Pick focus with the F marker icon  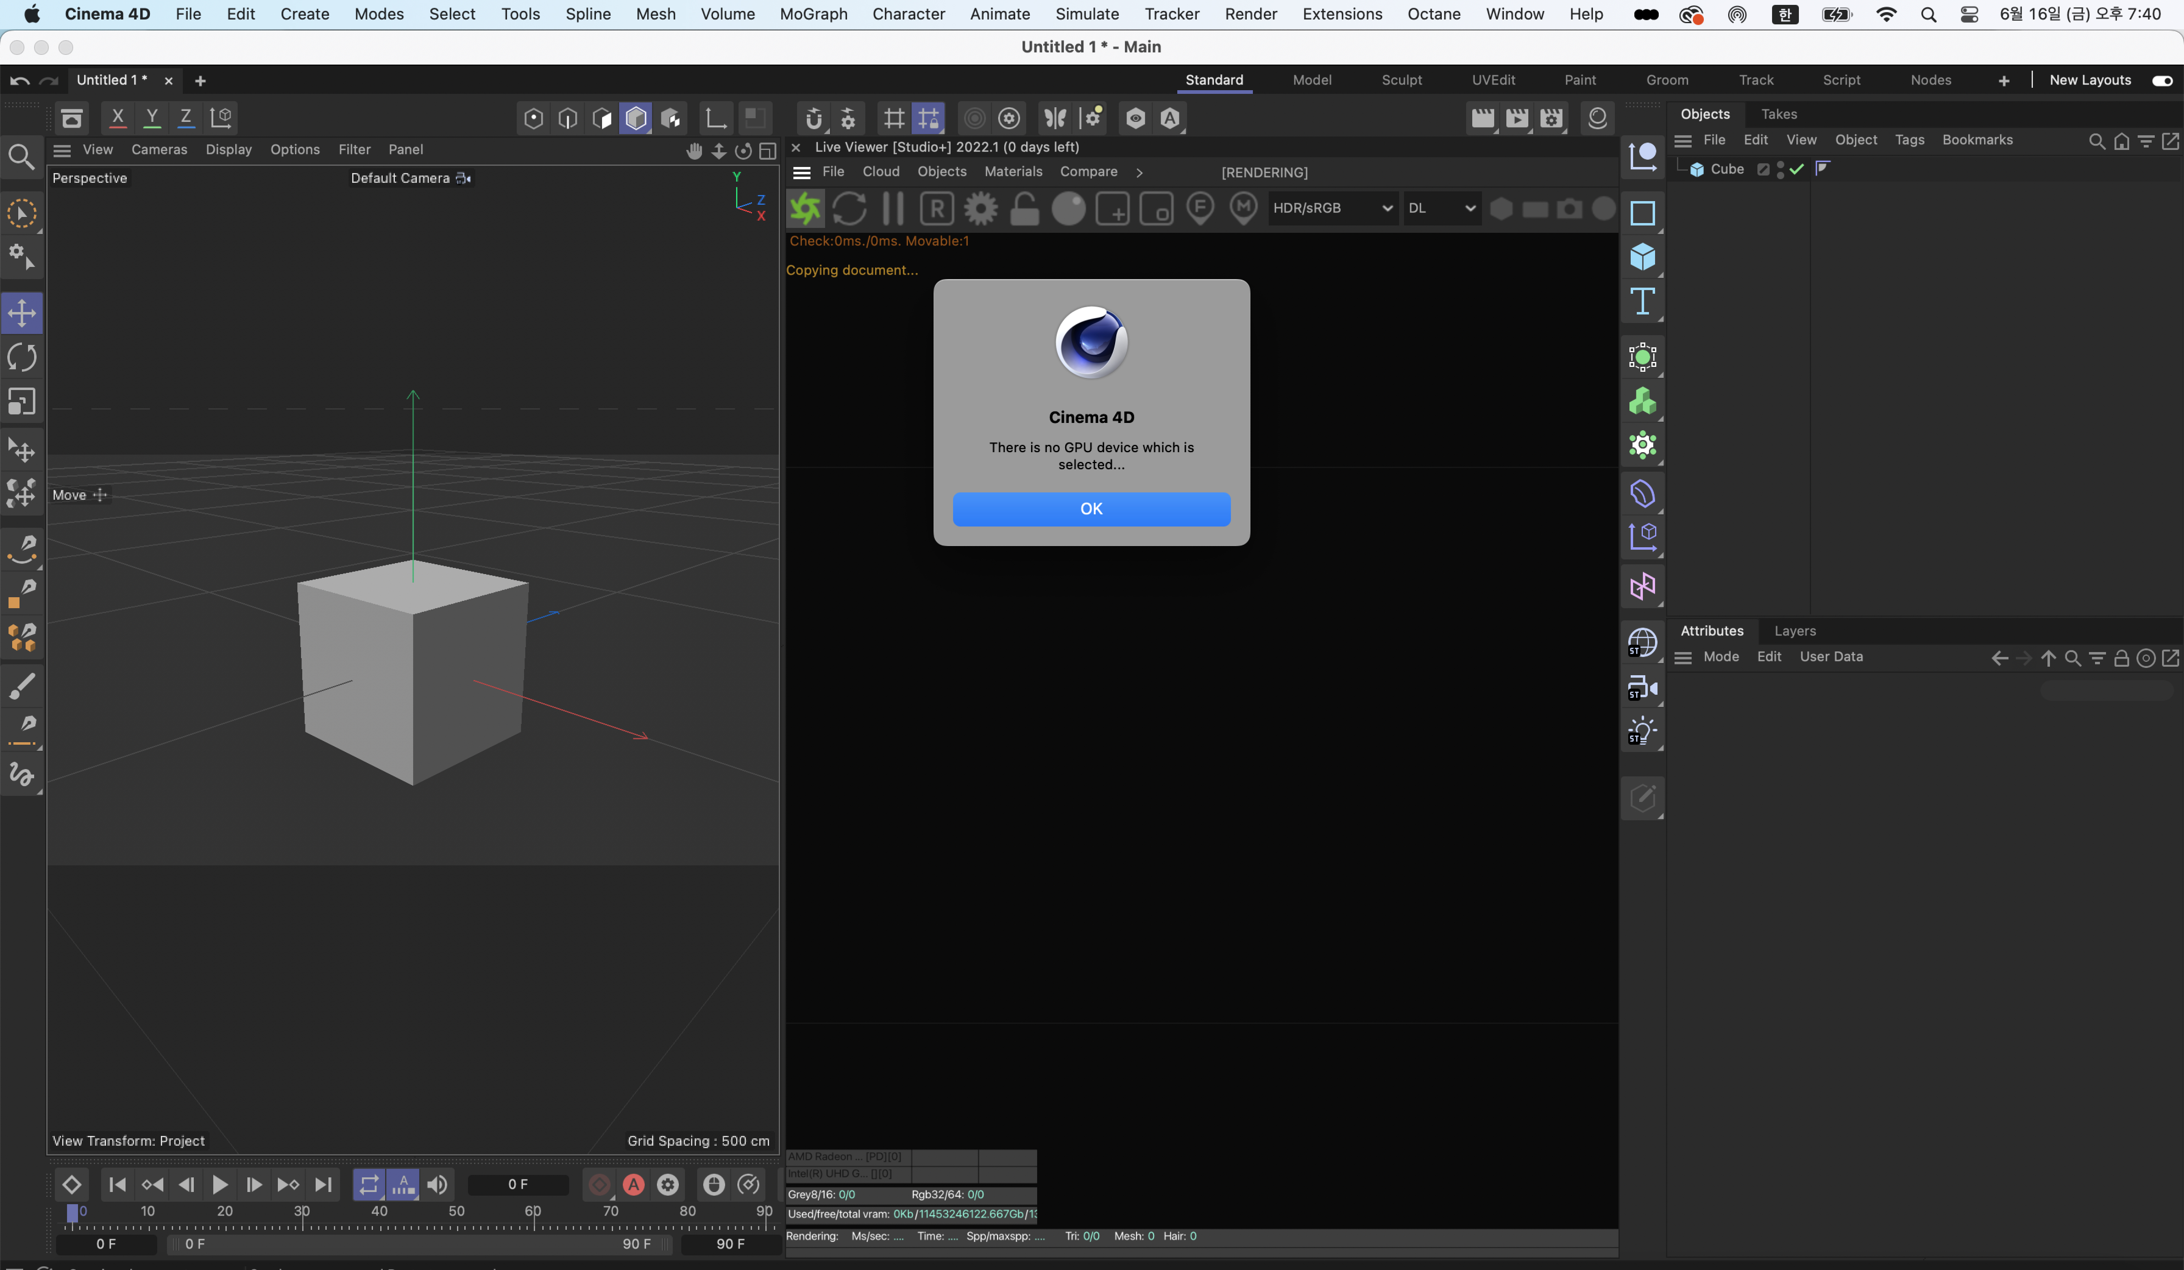[x=1200, y=209]
